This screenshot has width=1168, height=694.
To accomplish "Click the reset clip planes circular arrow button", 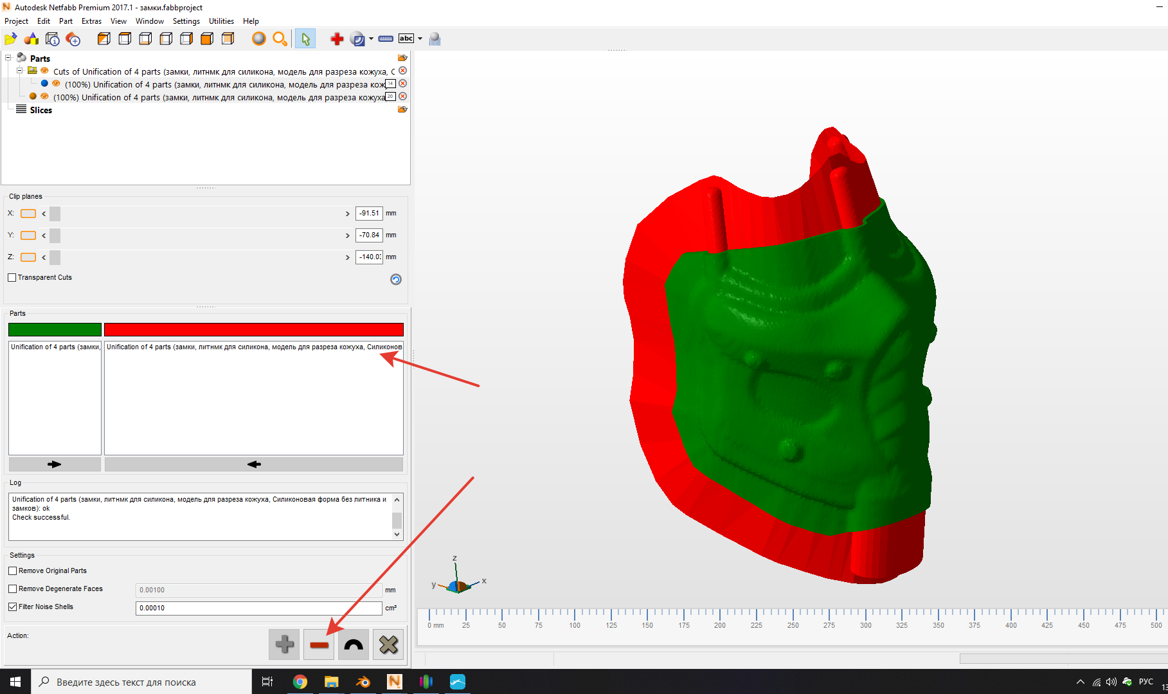I will [395, 279].
